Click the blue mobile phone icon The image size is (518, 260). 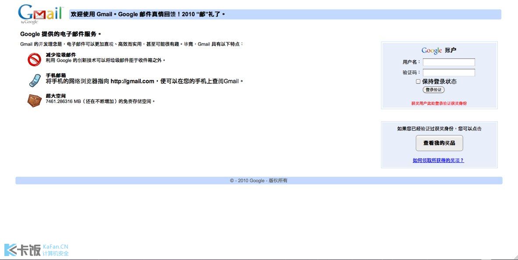coord(35,80)
